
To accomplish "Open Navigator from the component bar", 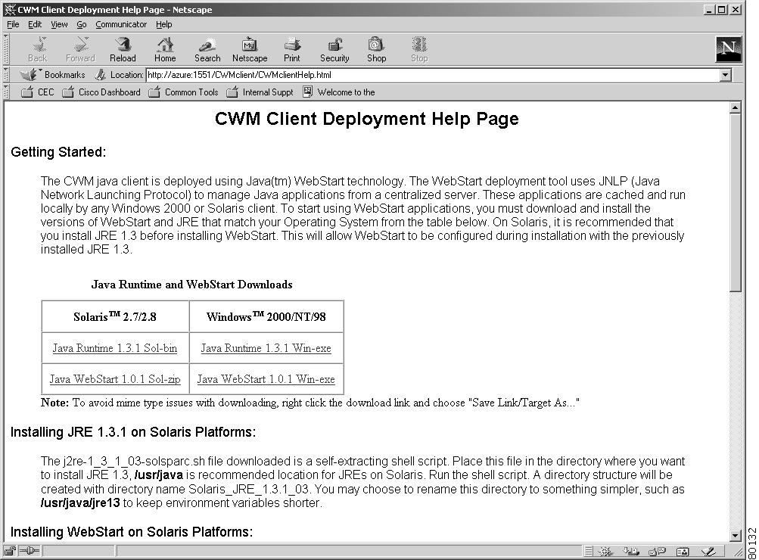I will coord(605,551).
